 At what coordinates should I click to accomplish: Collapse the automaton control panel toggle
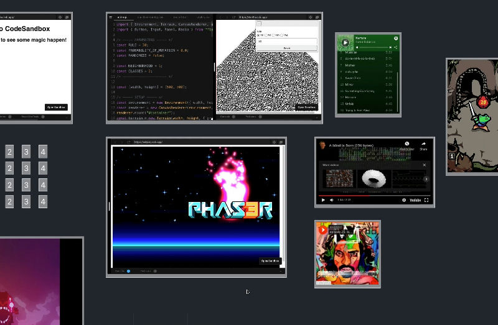pos(259,24)
